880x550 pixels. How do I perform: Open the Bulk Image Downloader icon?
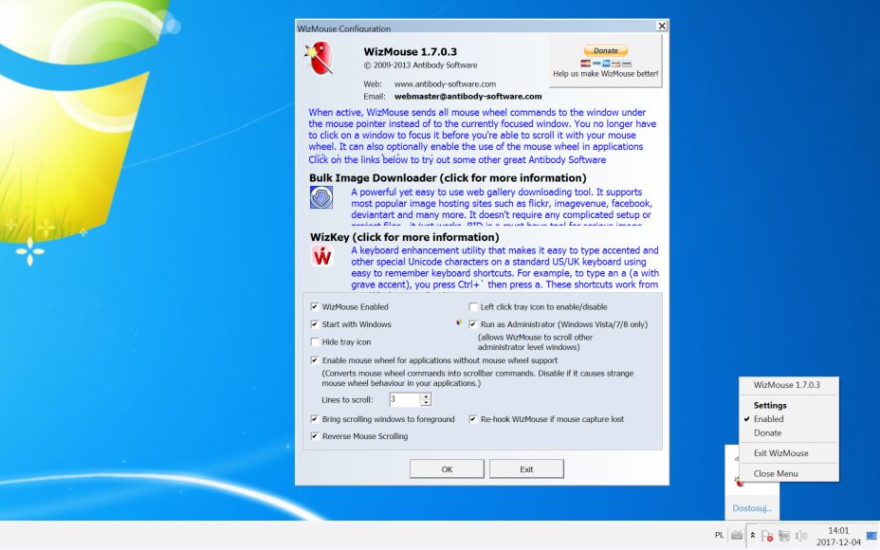321,197
